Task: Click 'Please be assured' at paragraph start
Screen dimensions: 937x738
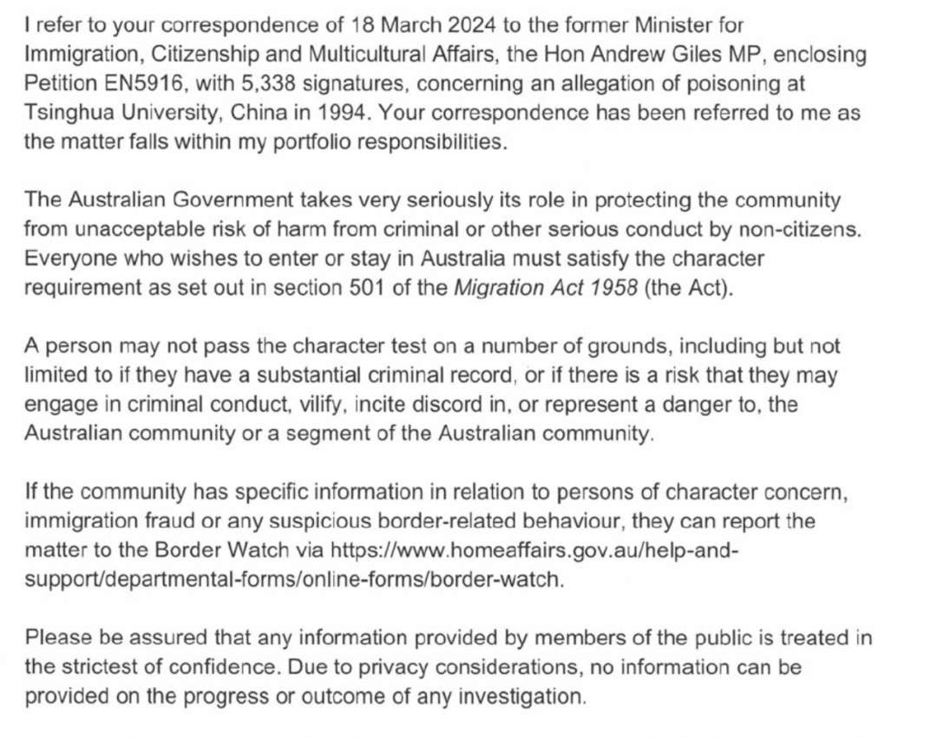Action: tap(116, 637)
